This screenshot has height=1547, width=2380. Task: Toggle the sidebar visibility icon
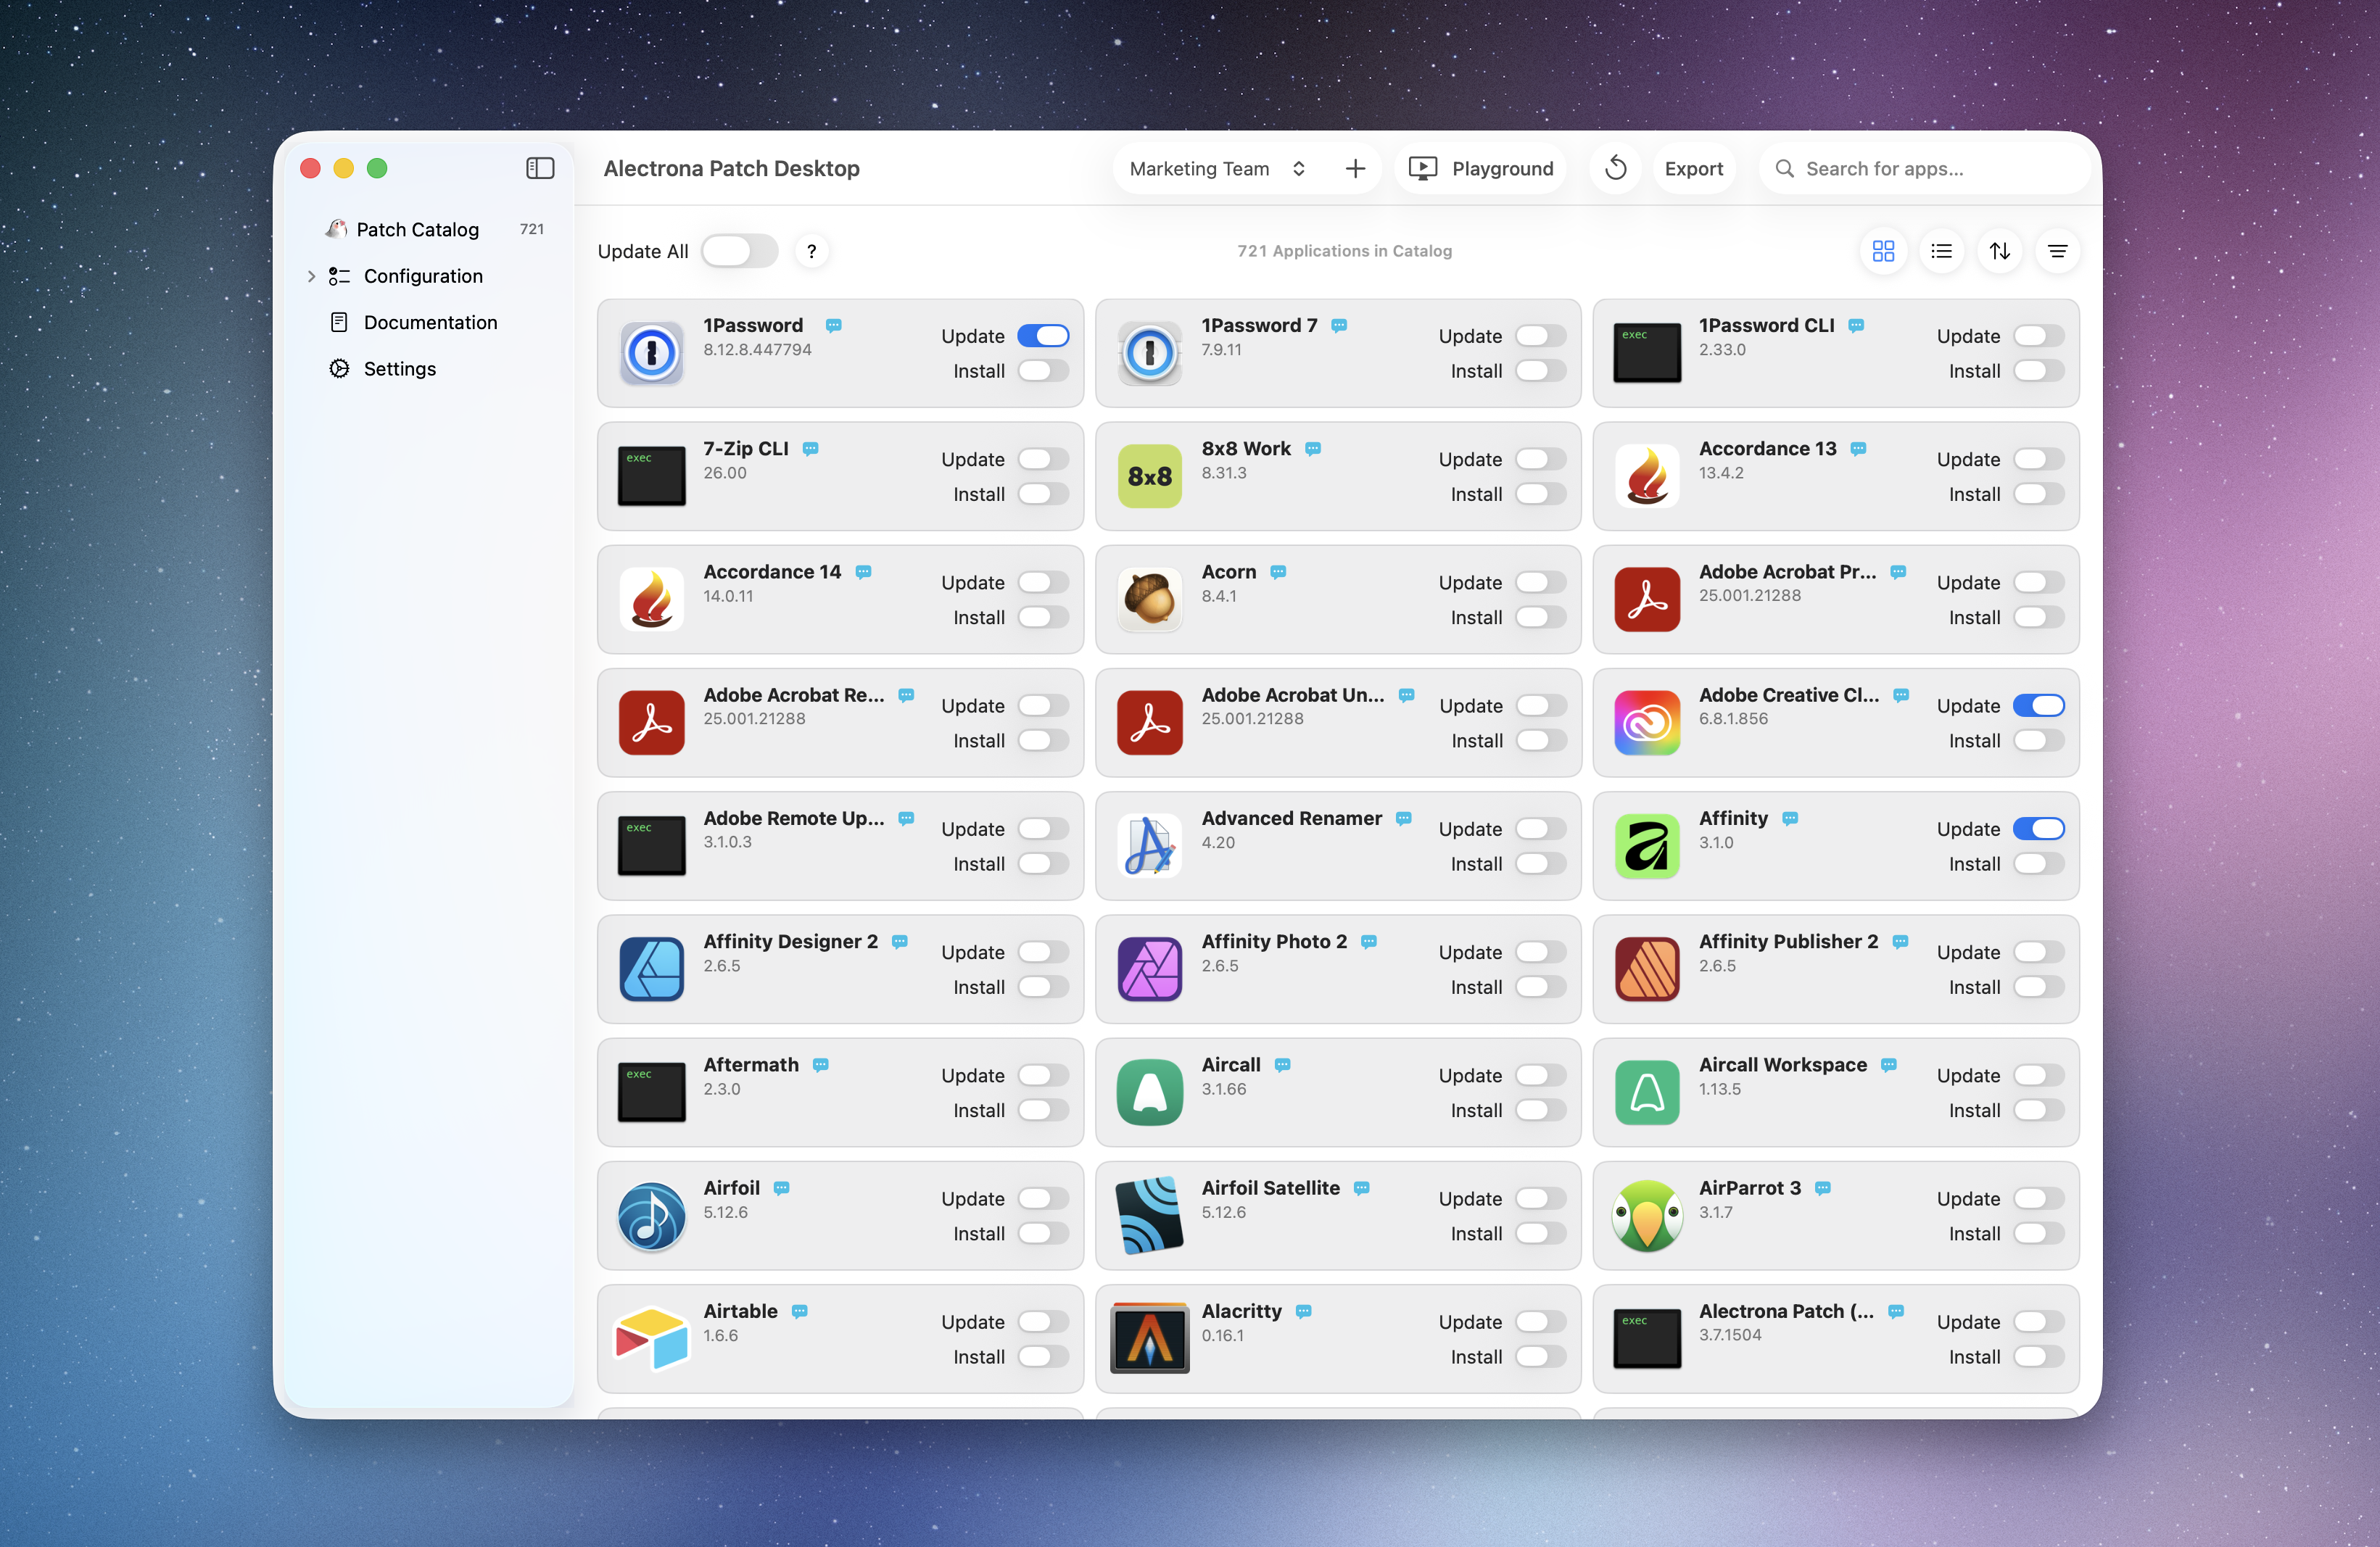click(540, 168)
